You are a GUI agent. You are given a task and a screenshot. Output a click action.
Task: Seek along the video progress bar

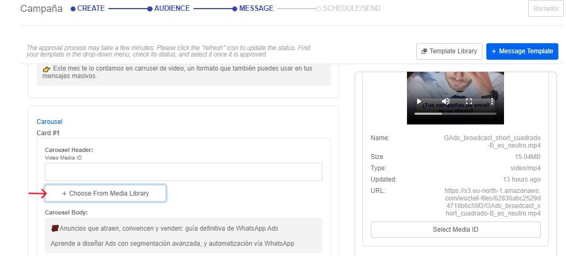point(455,113)
